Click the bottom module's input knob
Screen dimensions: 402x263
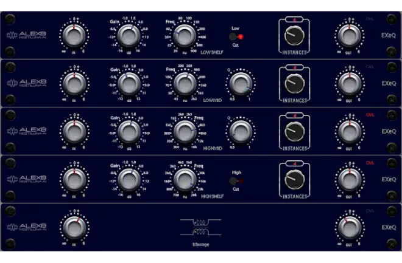pyautogui.click(x=73, y=227)
